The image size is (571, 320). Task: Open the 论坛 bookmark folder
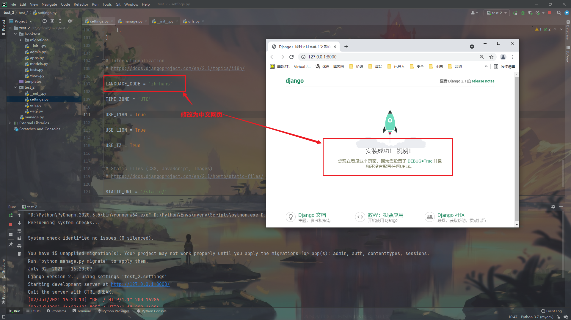point(356,66)
